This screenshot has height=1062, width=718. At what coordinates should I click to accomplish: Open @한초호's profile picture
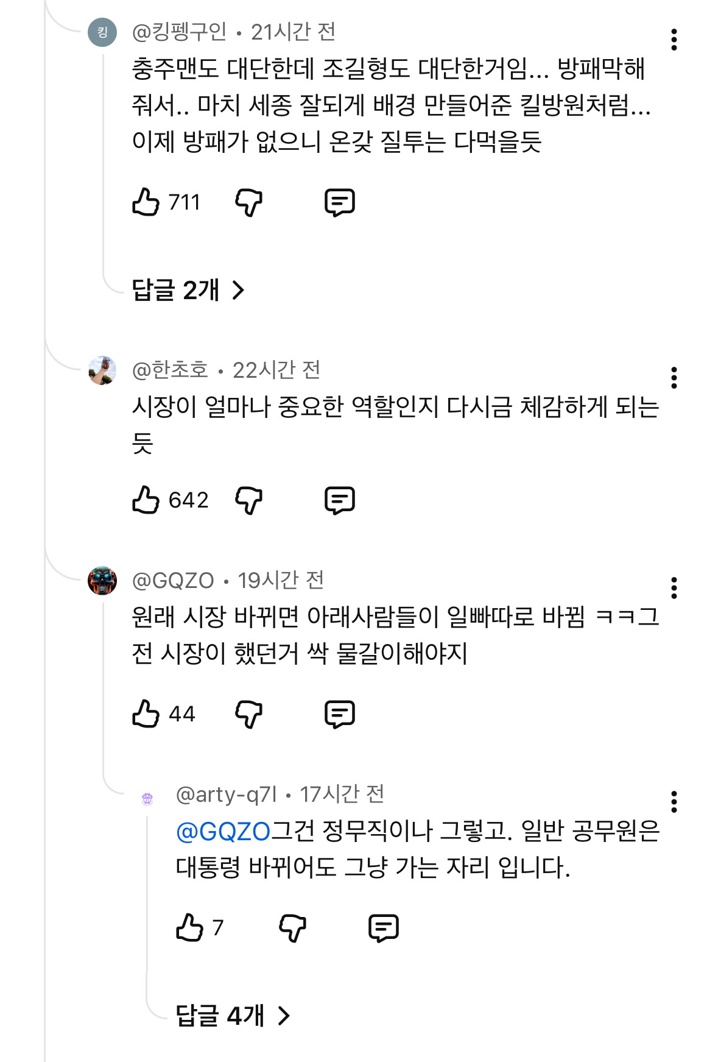pos(102,370)
